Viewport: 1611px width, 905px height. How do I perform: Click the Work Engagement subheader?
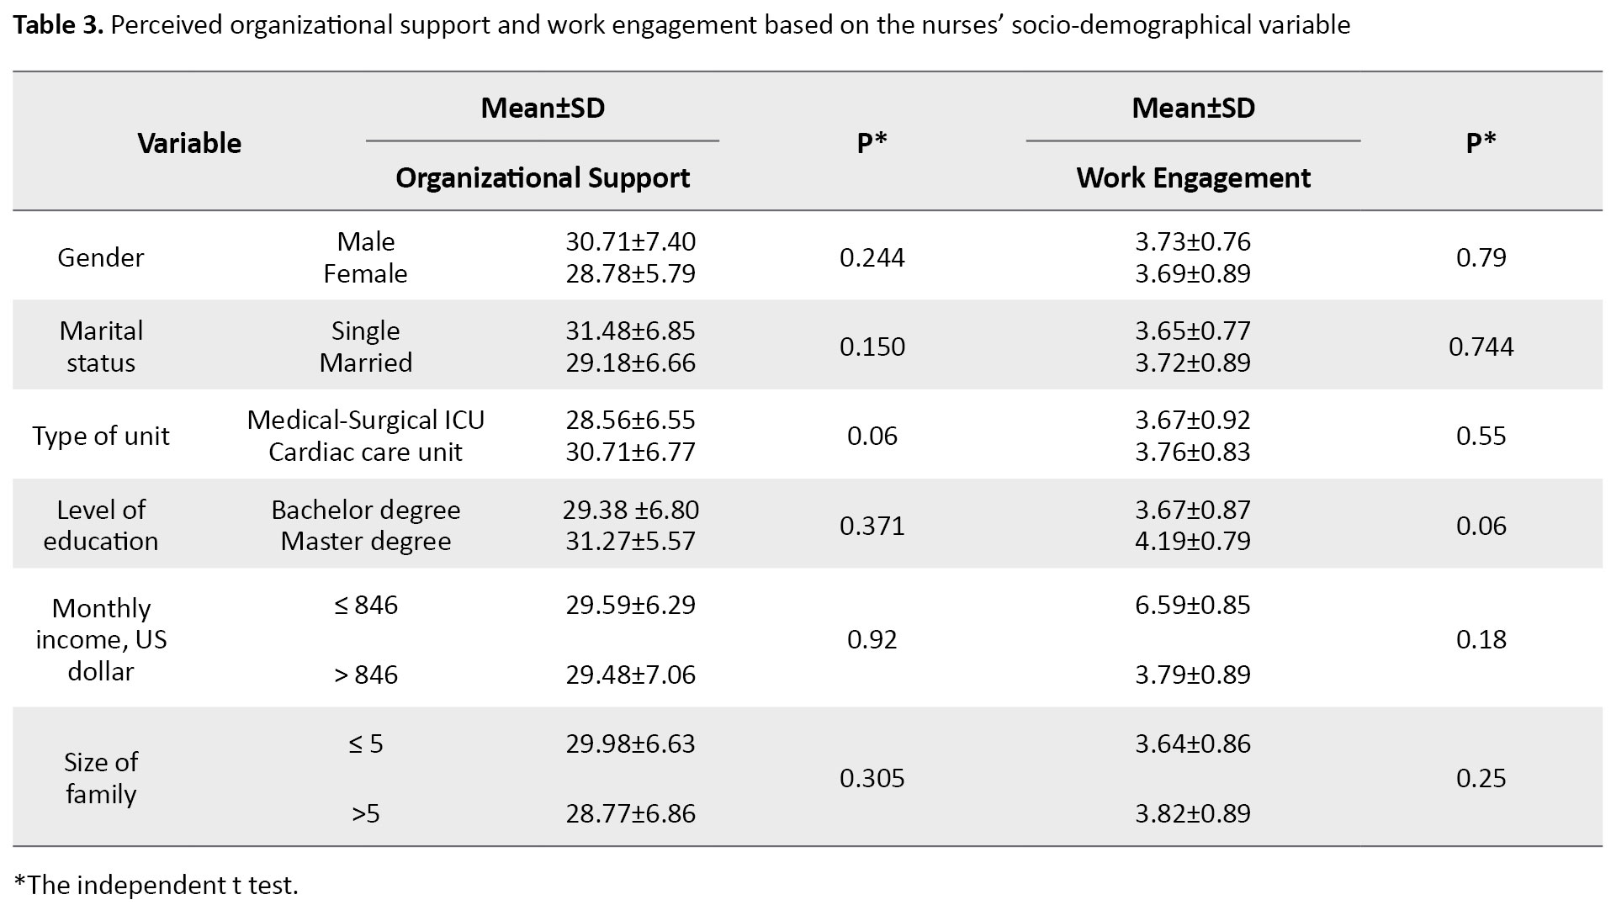coord(1193,177)
